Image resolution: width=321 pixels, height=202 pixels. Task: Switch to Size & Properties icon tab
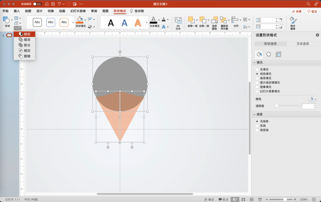pyautogui.click(x=278, y=54)
